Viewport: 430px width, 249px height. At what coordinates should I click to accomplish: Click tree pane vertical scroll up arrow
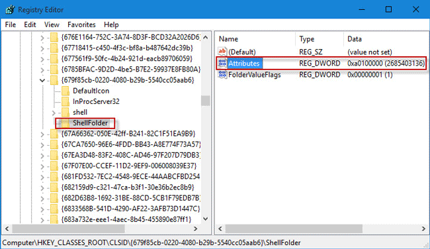[205, 37]
